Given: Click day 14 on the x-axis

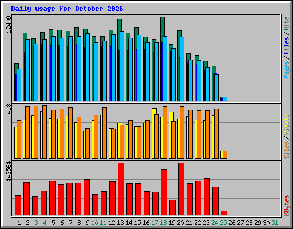Looking at the screenshot, I should pos(129,223).
